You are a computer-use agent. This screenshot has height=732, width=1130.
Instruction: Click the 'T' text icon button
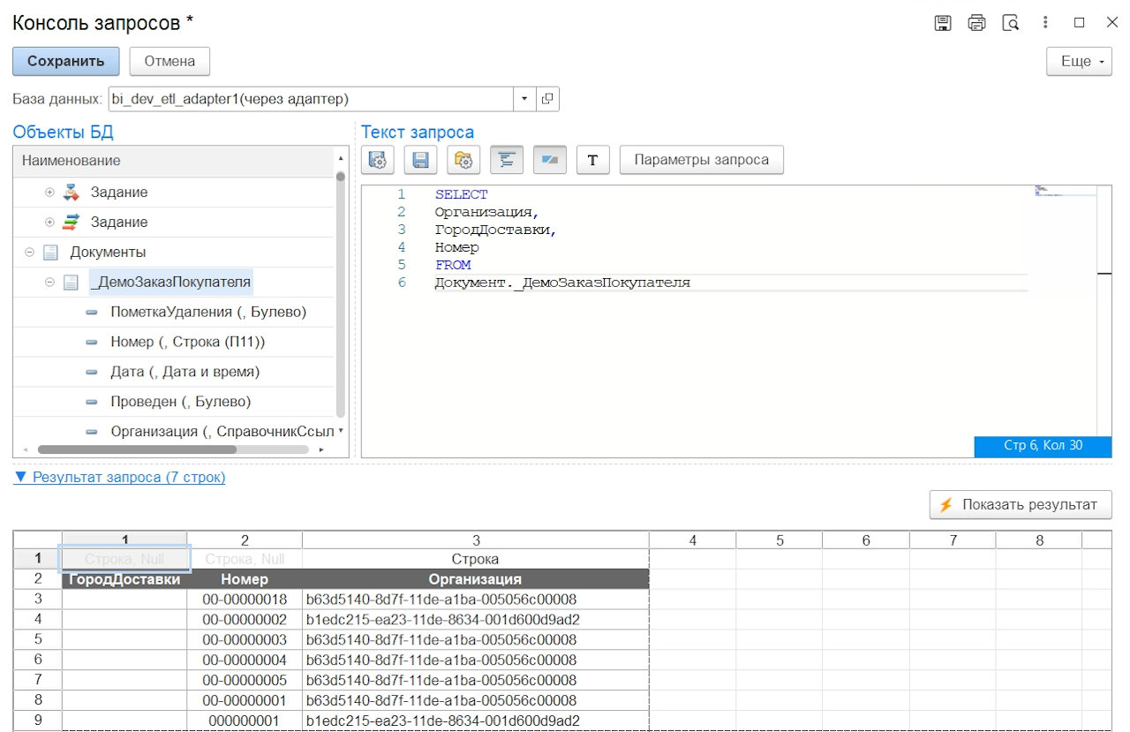(592, 160)
